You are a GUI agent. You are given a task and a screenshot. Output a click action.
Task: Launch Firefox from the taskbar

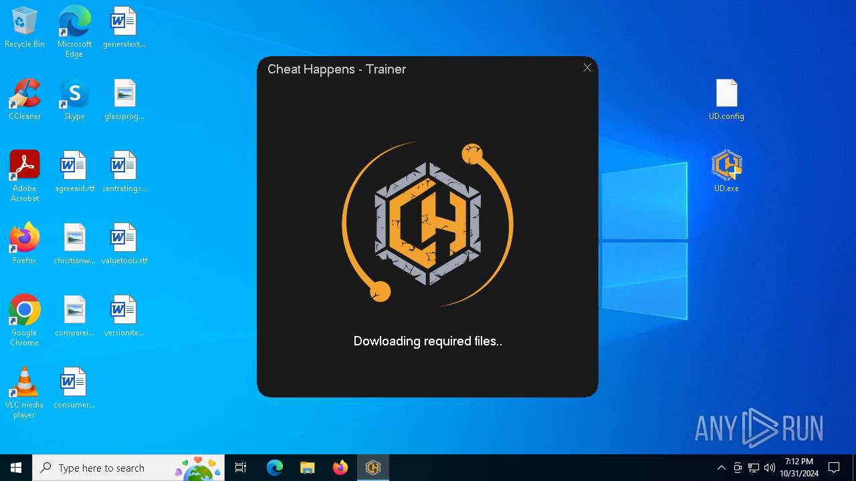[x=340, y=468]
